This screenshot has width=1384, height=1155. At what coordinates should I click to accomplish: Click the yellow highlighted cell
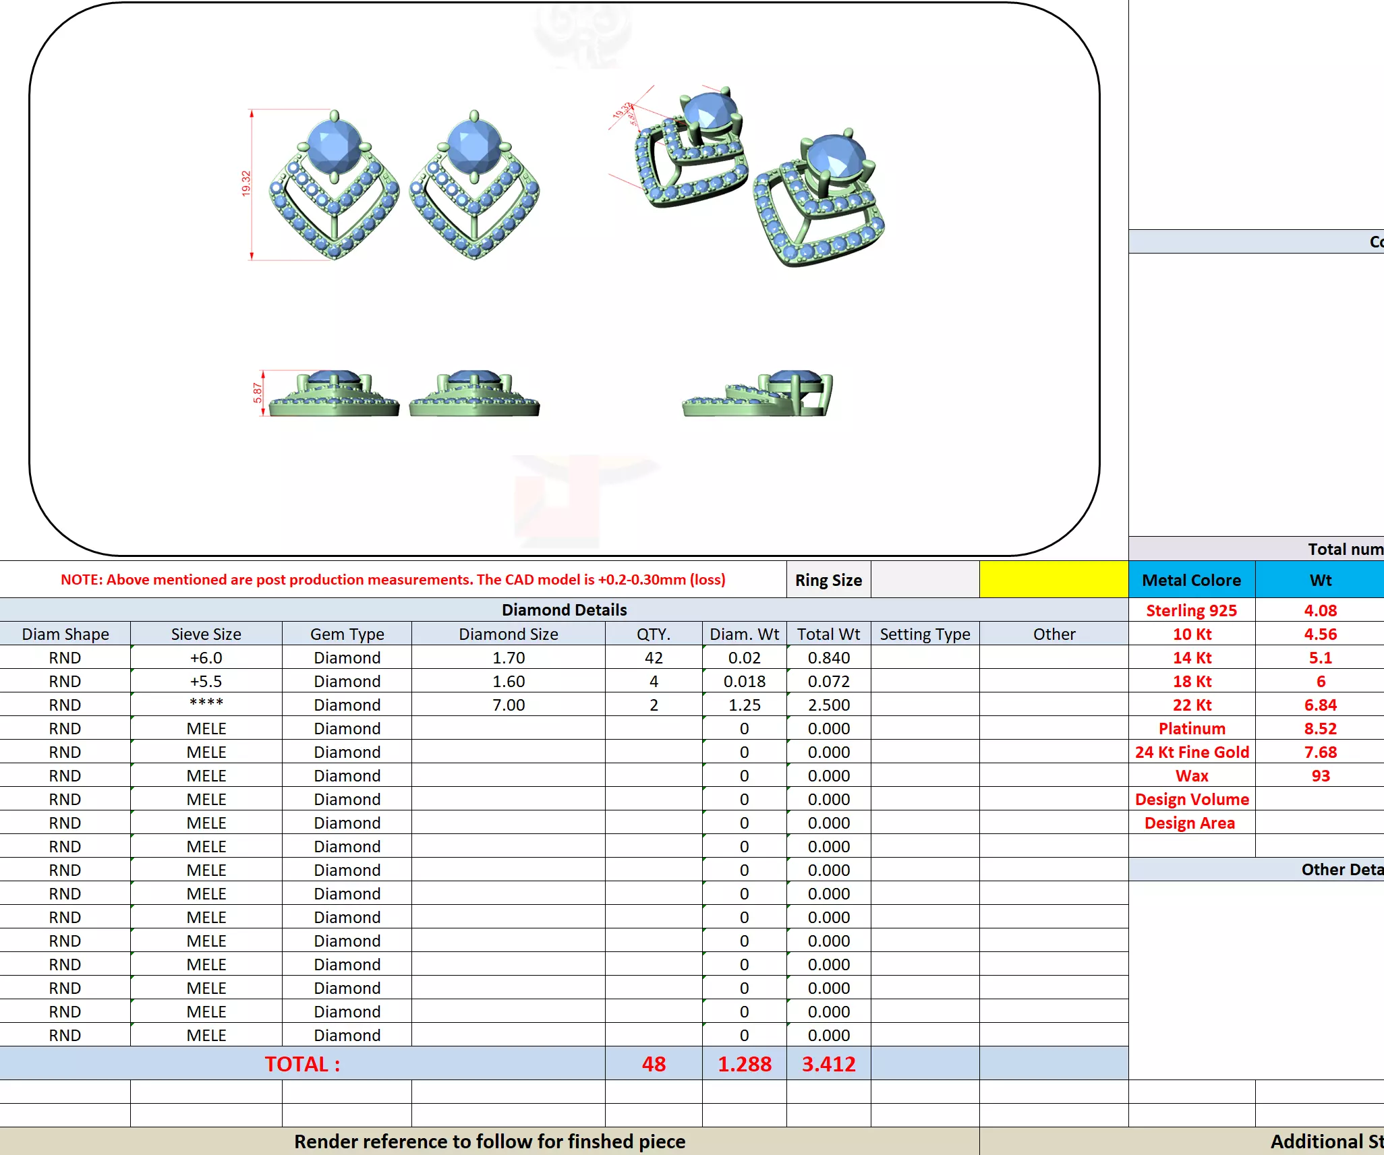click(1053, 579)
